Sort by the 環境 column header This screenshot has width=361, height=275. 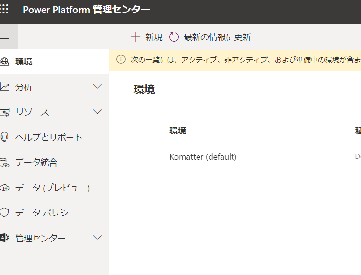click(178, 131)
